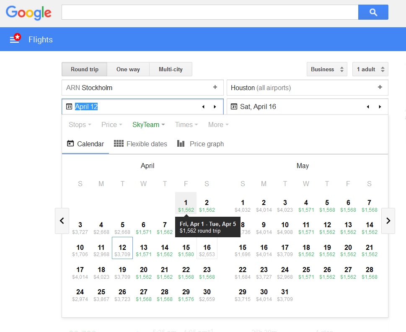Select May 22 priced $1,684
This screenshot has width=406, height=332.
[x=243, y=272]
